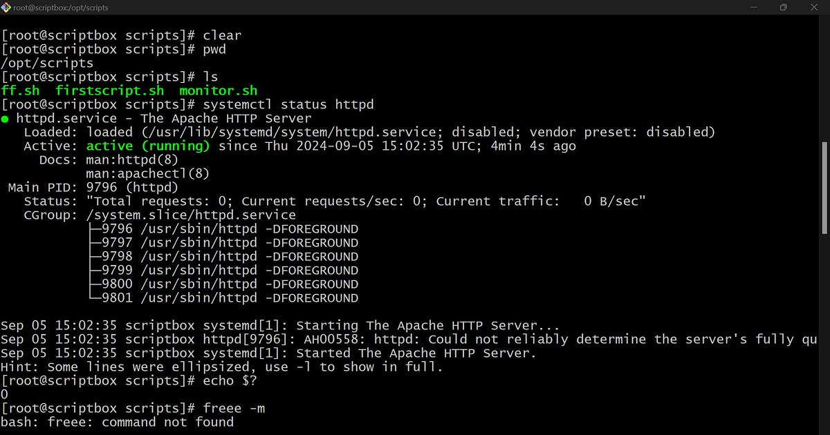This screenshot has height=435, width=830.
Task: Click the PuTTY icon in the title bar
Action: click(7, 8)
